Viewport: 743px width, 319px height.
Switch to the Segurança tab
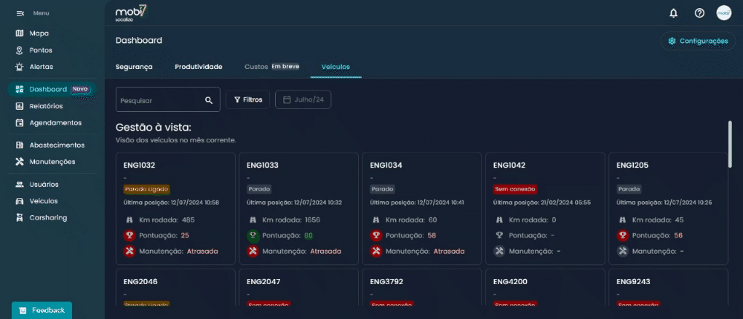point(134,67)
